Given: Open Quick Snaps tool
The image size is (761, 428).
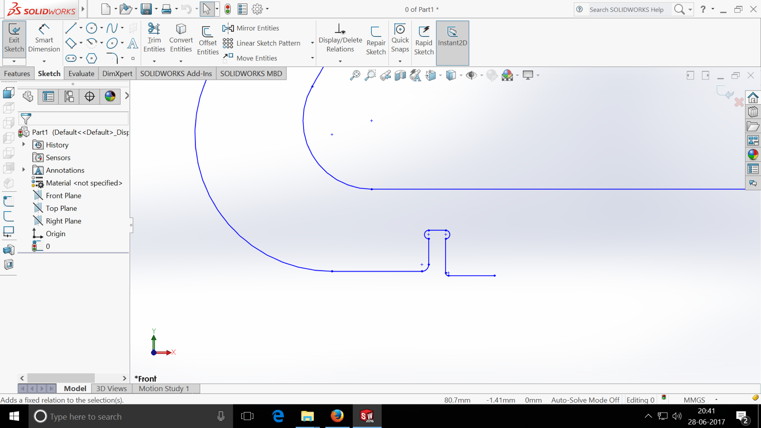Looking at the screenshot, I should (400, 38).
